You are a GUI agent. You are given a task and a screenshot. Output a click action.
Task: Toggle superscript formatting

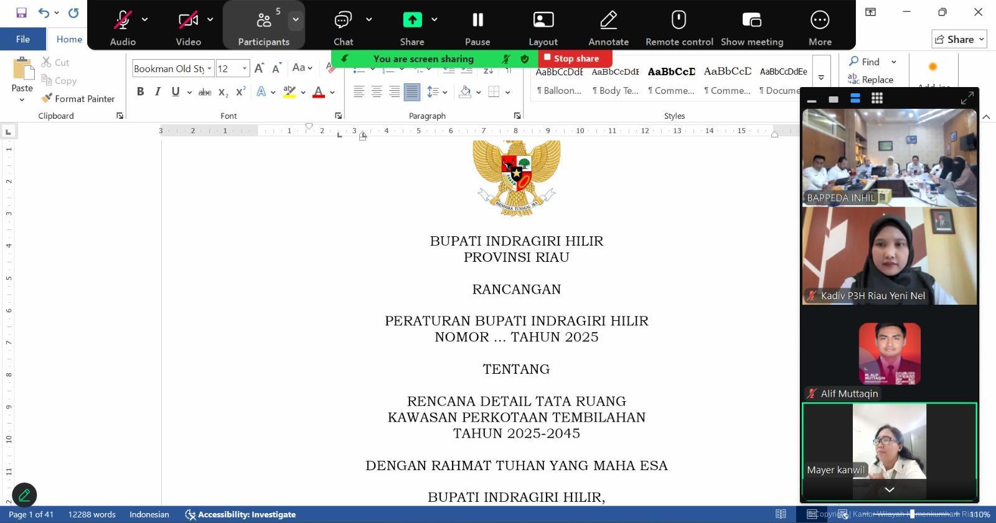tap(241, 92)
